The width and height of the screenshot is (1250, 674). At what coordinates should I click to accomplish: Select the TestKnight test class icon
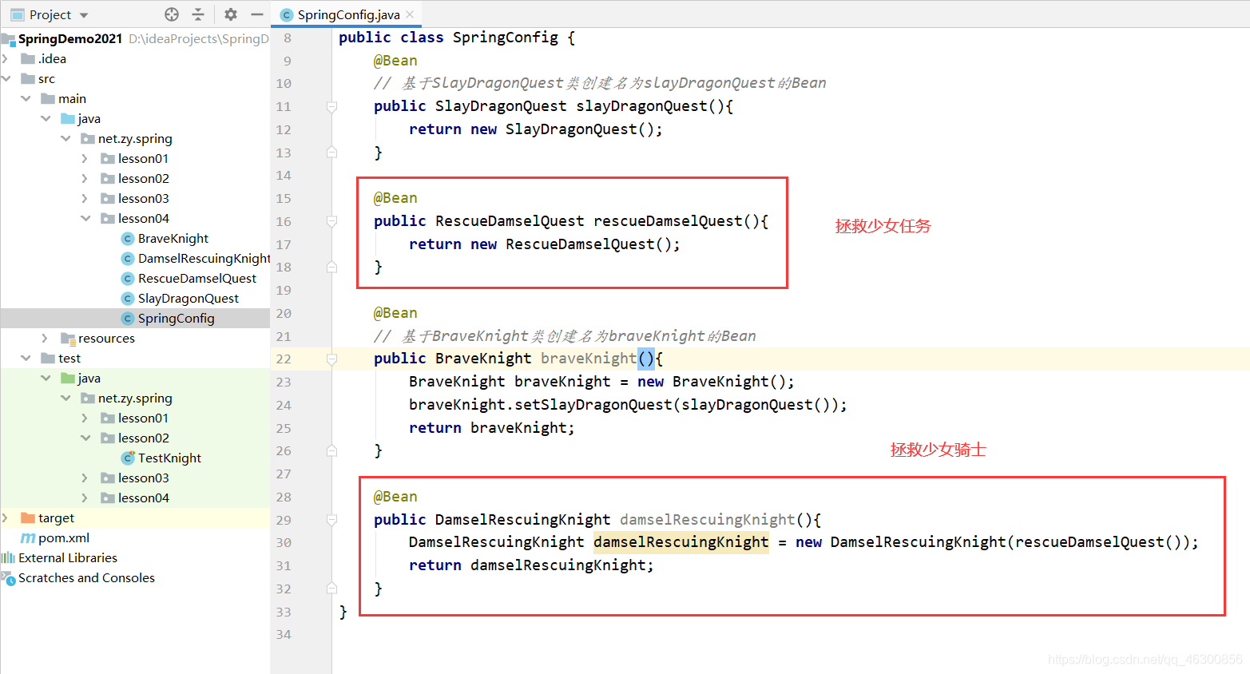click(127, 458)
